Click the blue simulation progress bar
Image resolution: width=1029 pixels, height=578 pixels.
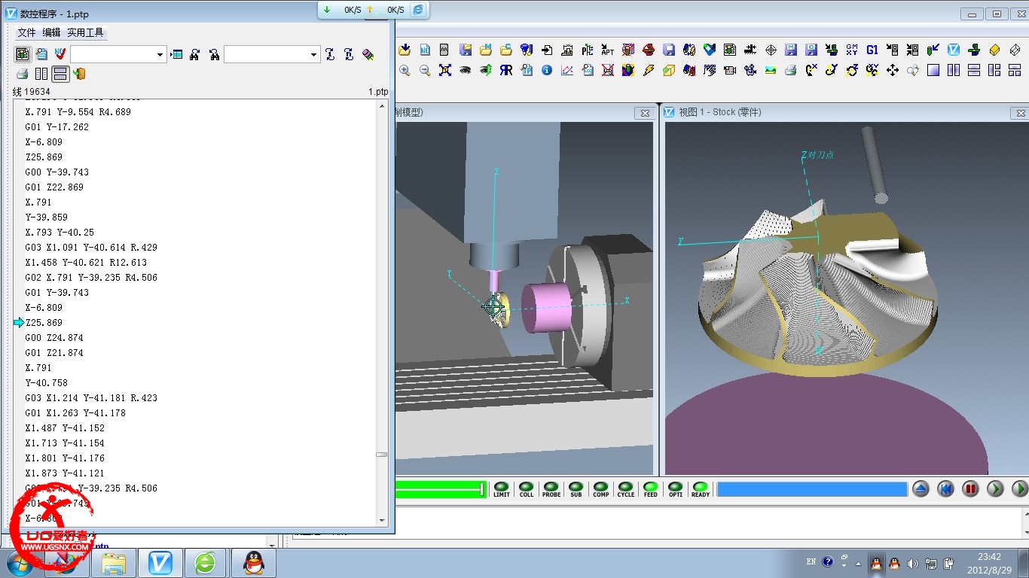click(x=812, y=489)
